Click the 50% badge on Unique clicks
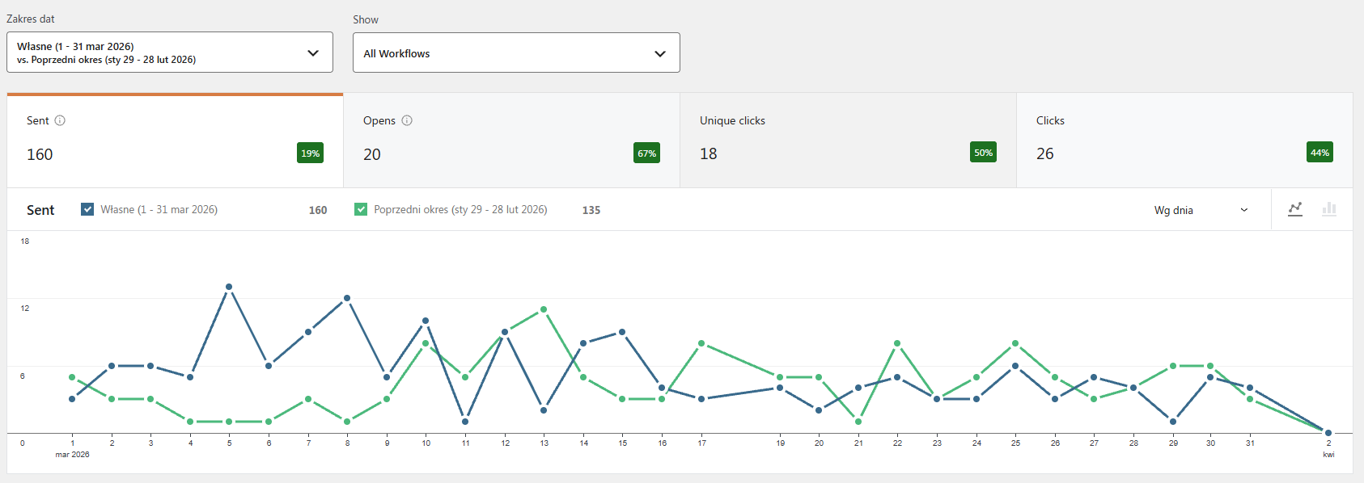The height and width of the screenshot is (483, 1364). click(x=984, y=152)
